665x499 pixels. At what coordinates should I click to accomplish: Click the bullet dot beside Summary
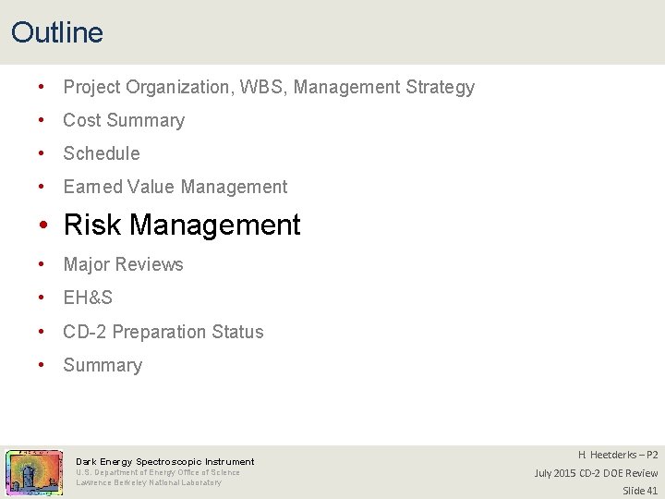tap(43, 366)
